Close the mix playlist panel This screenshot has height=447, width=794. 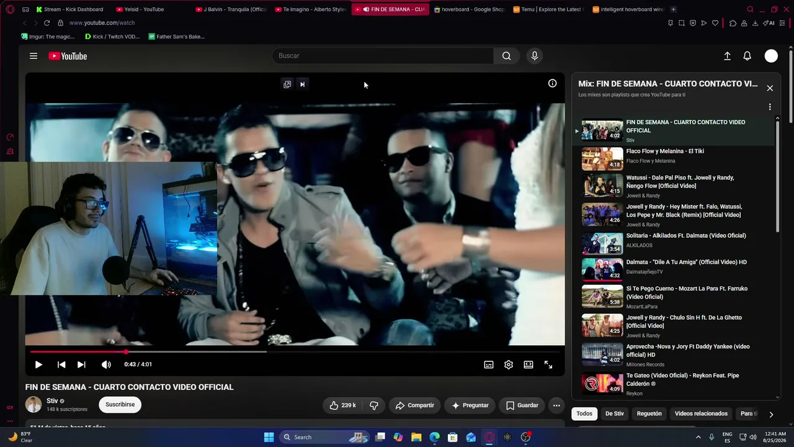click(770, 88)
